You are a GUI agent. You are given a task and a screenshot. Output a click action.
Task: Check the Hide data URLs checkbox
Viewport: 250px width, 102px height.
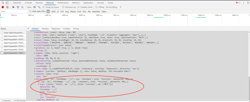(31, 11)
